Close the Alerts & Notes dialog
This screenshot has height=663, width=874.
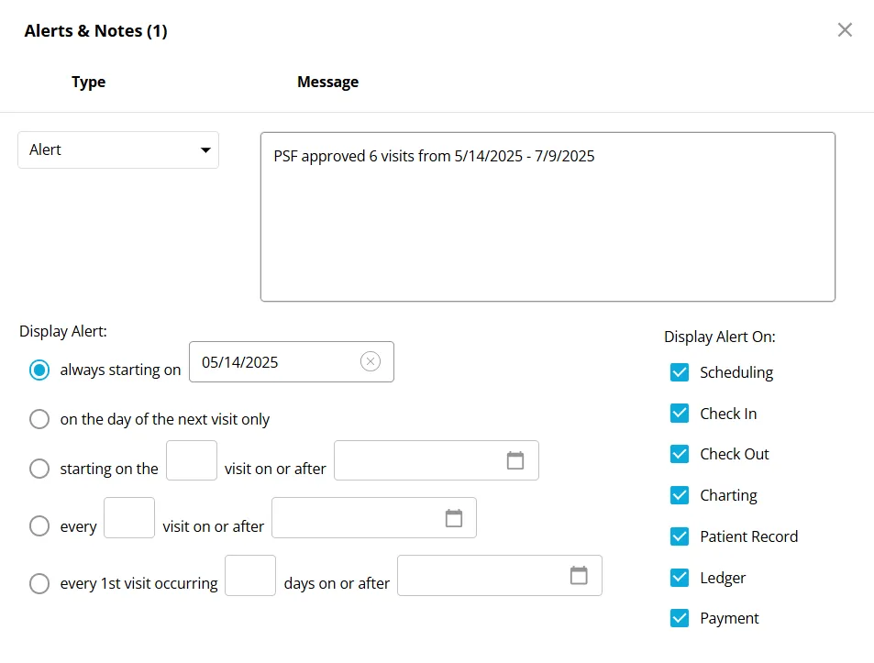845,30
